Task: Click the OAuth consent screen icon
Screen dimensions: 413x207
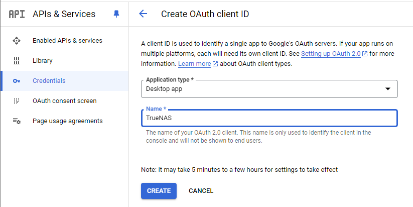Action: pyautogui.click(x=17, y=101)
